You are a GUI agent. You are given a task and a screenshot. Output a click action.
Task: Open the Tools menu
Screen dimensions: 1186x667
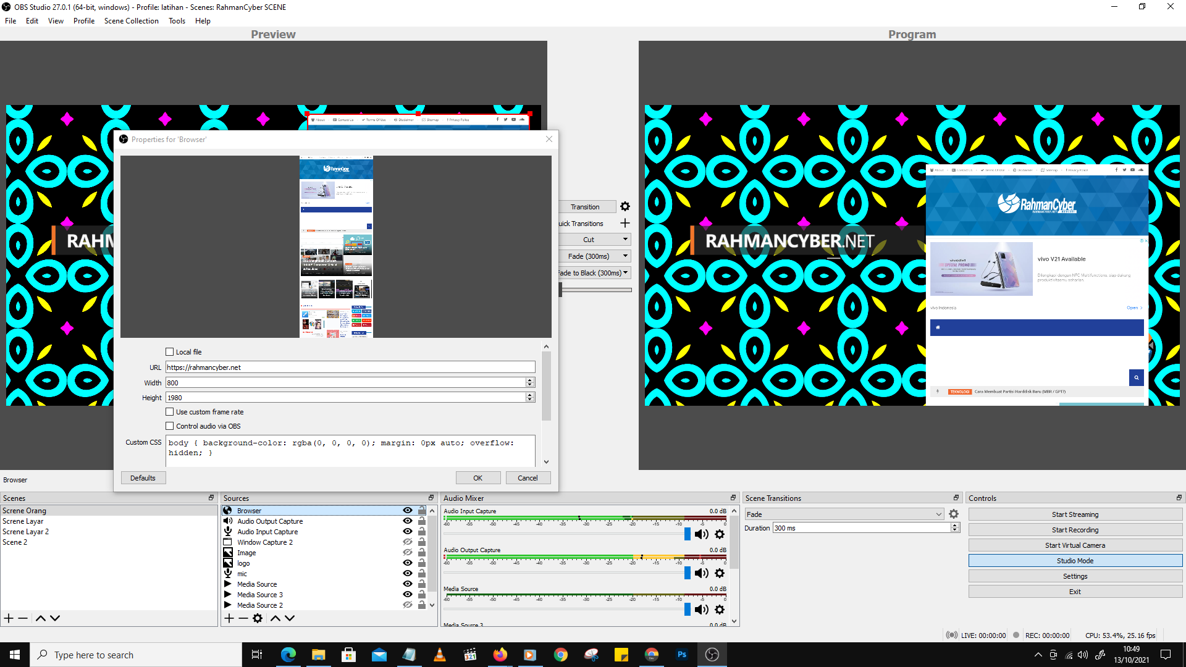click(x=177, y=20)
